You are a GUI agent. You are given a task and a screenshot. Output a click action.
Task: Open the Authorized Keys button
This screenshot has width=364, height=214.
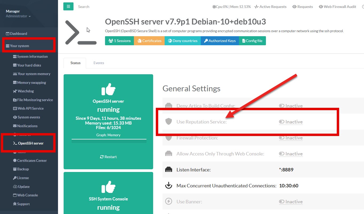point(219,41)
